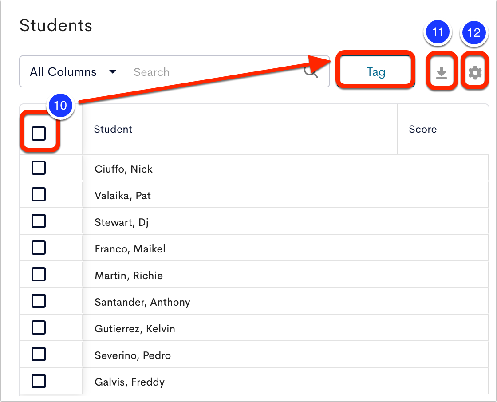Open the All Columns dropdown
The width and height of the screenshot is (497, 402).
tap(73, 71)
